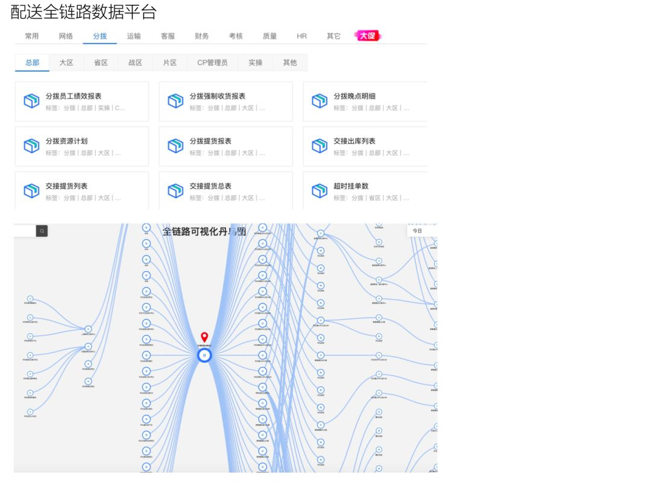Go to the 客服 navigation tab
Viewport: 651px width, 488px height.
coord(168,36)
